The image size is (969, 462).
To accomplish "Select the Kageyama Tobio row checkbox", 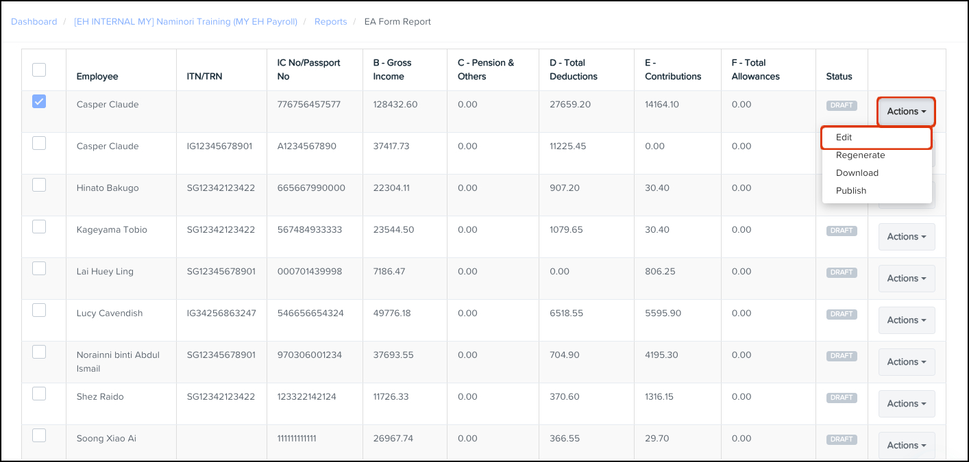I will tap(39, 227).
